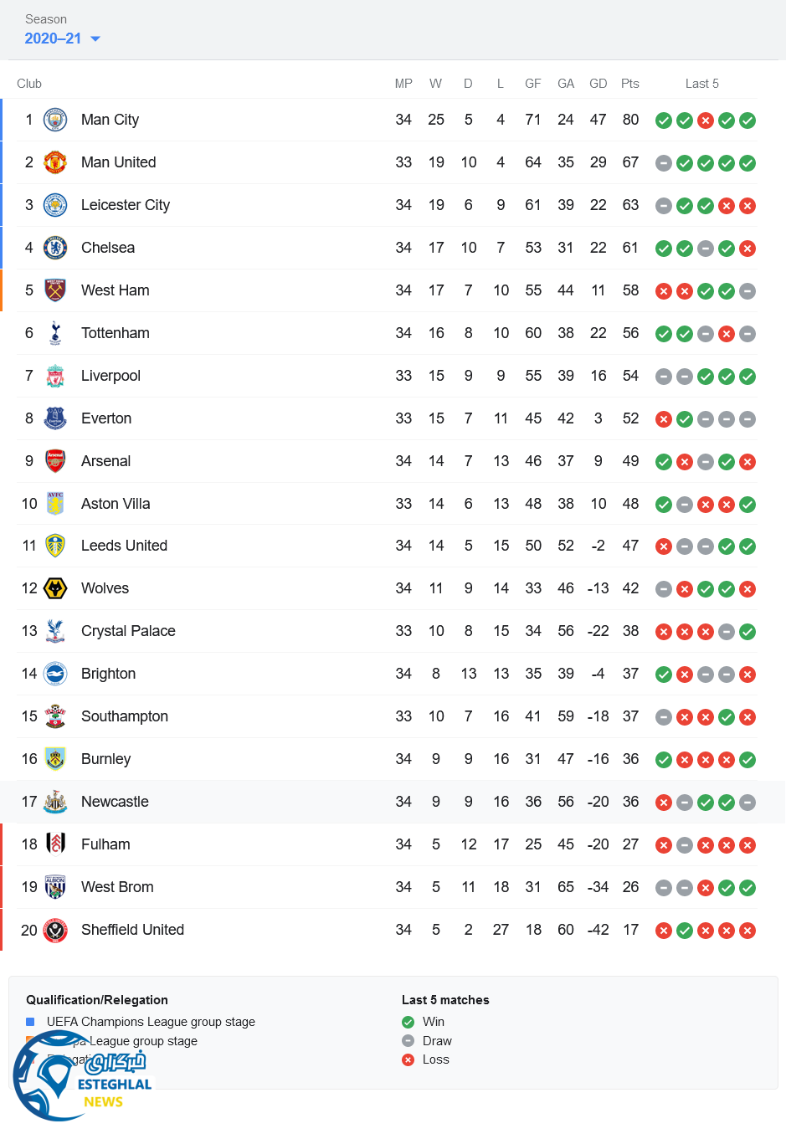Open the West Ham team link
The image size is (786, 1144).
click(x=116, y=290)
